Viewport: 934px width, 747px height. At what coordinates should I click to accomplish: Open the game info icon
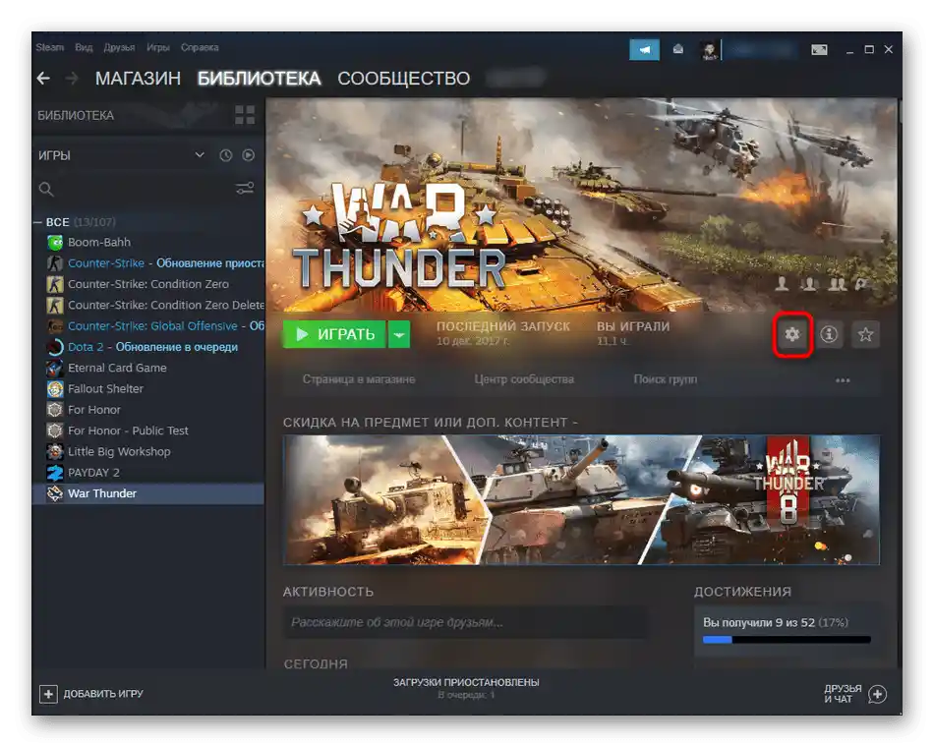click(829, 334)
